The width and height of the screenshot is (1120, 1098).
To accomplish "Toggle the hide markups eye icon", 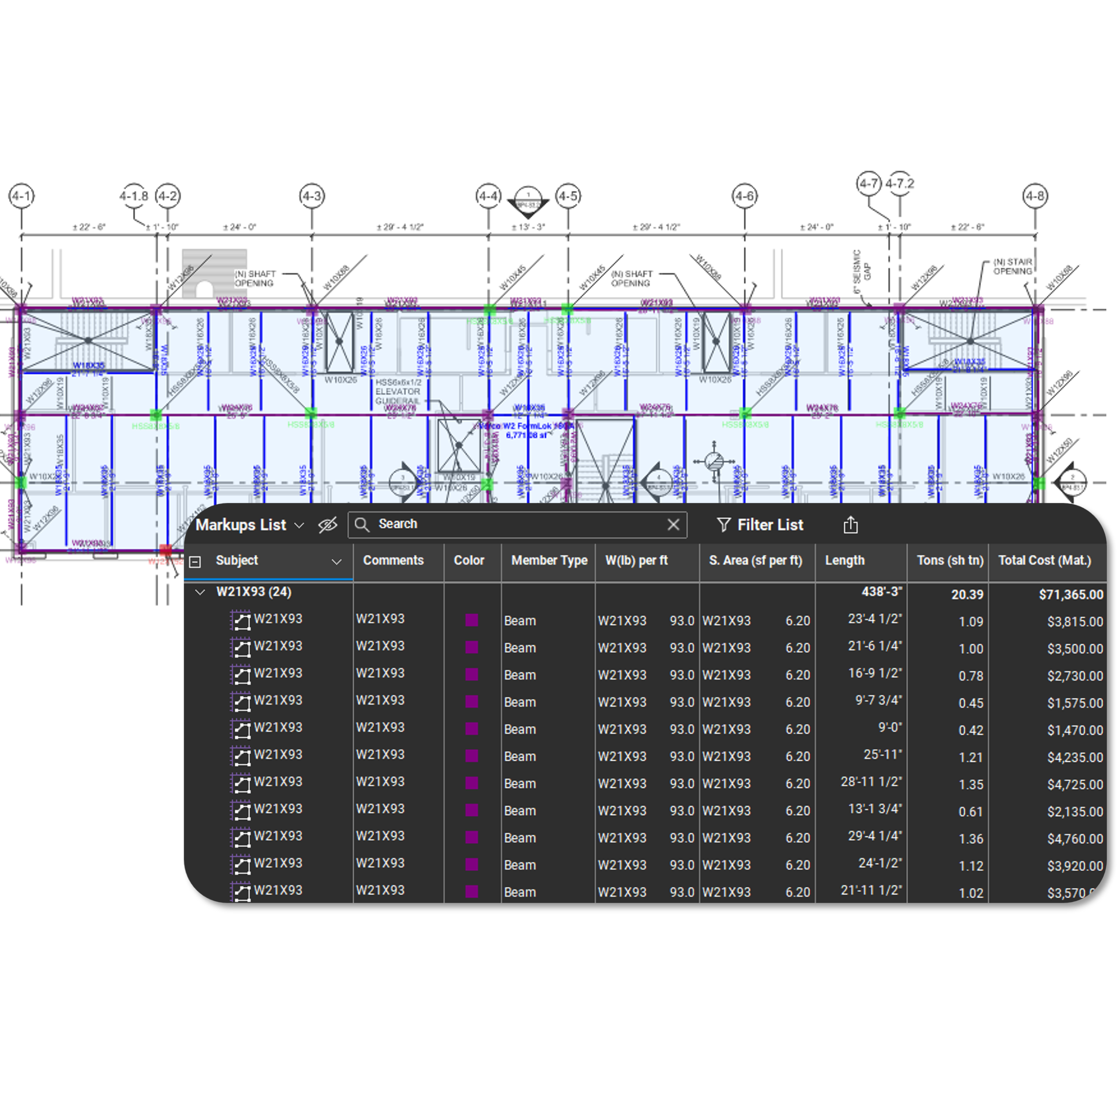I will 328,525.
